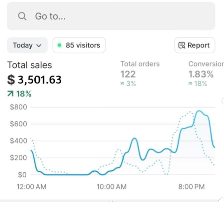Click the 122 orders value

point(128,74)
